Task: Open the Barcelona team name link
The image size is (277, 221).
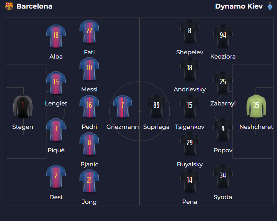Action: click(34, 6)
